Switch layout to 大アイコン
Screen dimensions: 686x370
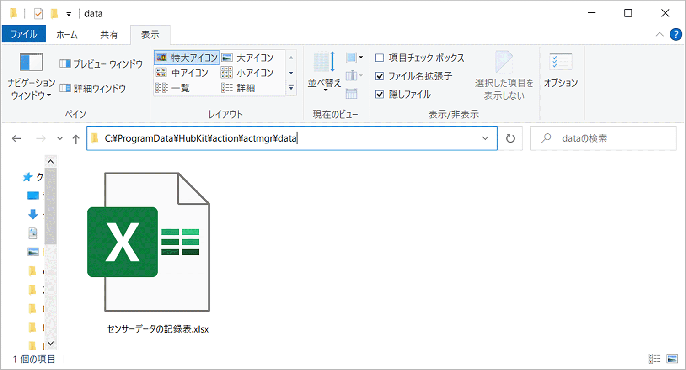click(x=247, y=58)
